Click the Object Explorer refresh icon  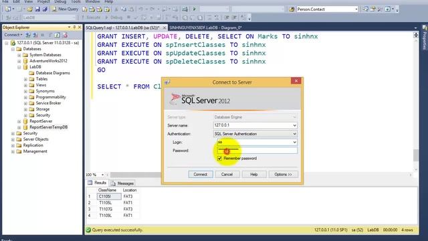pos(57,35)
